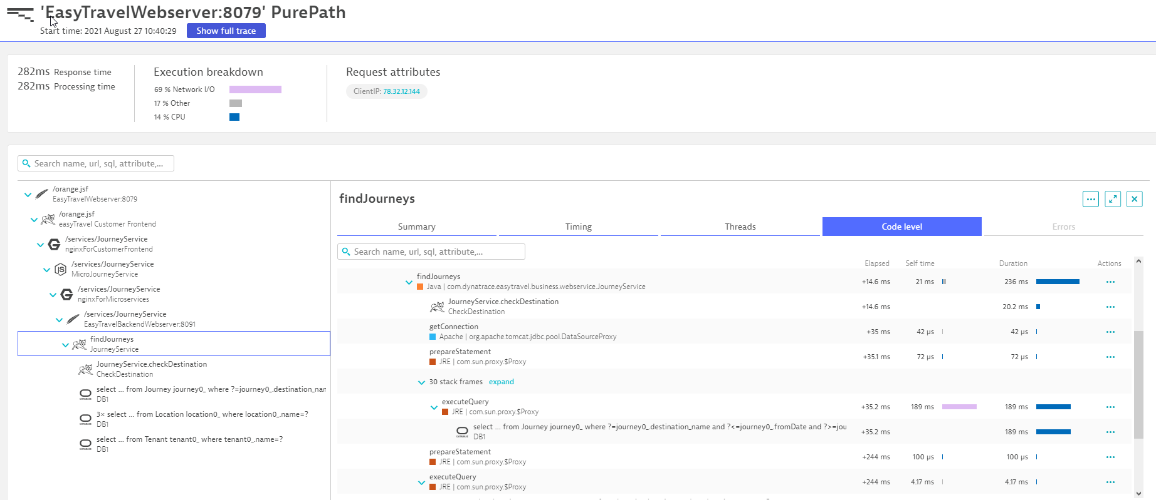
Task: Click nginx icon for nginxForMicroservices
Action: tap(67, 294)
